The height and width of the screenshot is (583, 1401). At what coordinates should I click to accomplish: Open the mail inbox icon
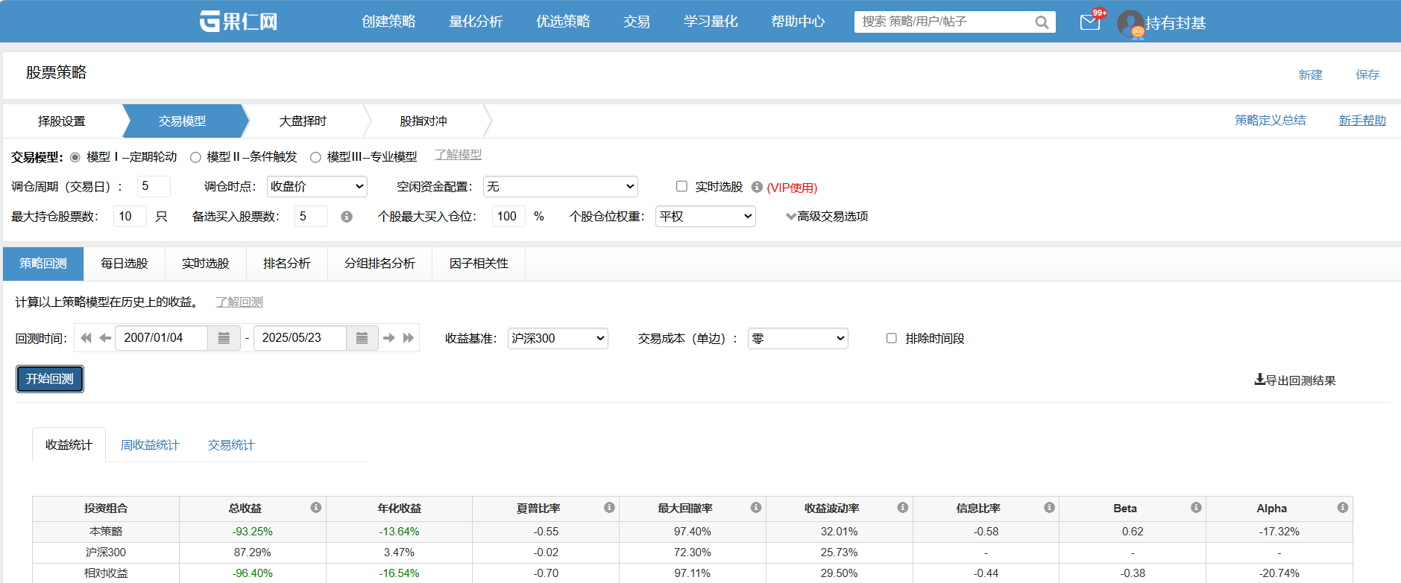coord(1089,22)
